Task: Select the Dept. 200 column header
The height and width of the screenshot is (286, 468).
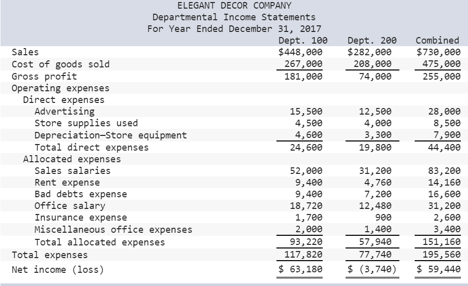Action: click(372, 41)
